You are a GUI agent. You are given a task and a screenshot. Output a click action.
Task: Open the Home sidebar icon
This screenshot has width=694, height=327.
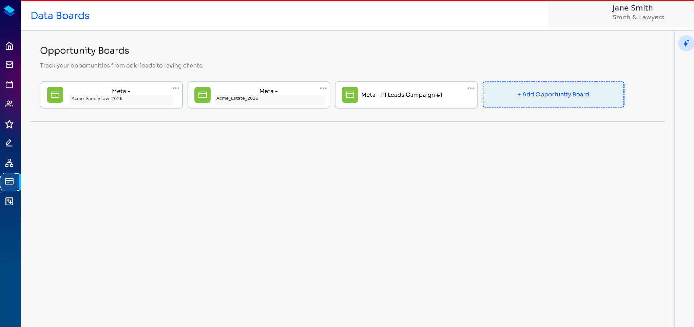(x=9, y=46)
